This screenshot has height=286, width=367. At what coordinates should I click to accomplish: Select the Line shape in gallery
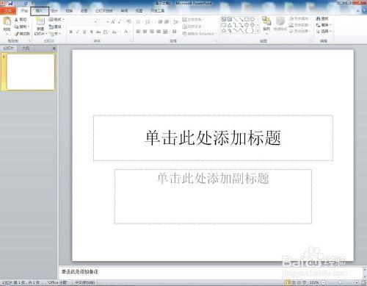click(x=235, y=19)
